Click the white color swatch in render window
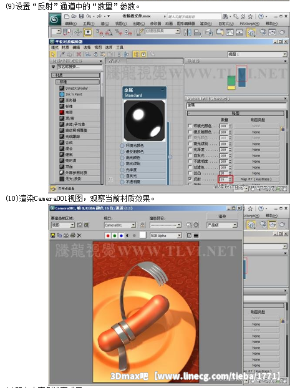Screen dimensions: 305x388 (x=143, y=235)
